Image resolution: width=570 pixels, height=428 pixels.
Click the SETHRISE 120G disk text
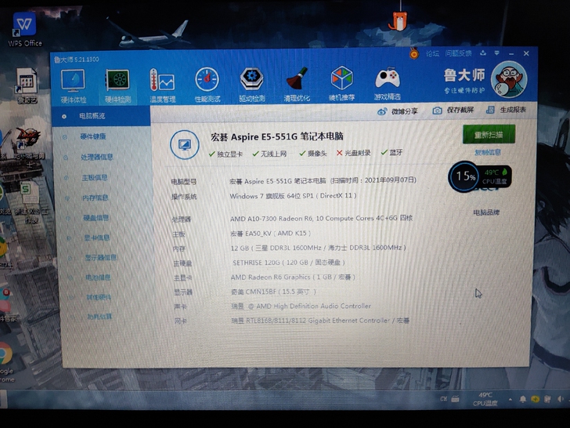[x=289, y=263]
